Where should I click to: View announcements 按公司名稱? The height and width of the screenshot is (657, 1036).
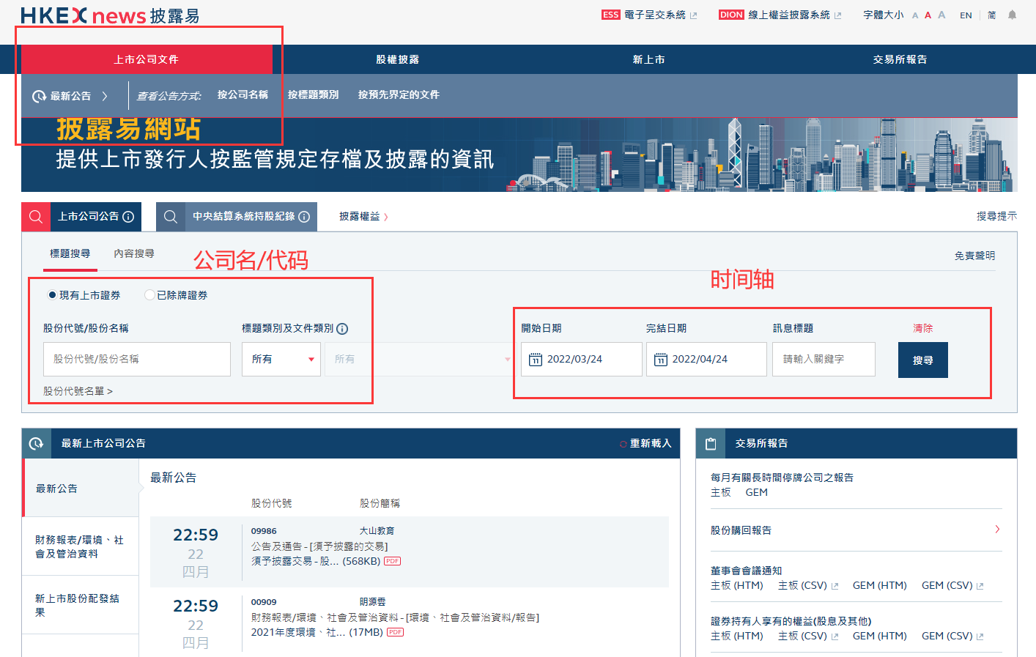[x=243, y=95]
